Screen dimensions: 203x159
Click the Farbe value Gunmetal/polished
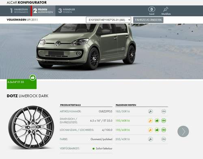point(101,139)
